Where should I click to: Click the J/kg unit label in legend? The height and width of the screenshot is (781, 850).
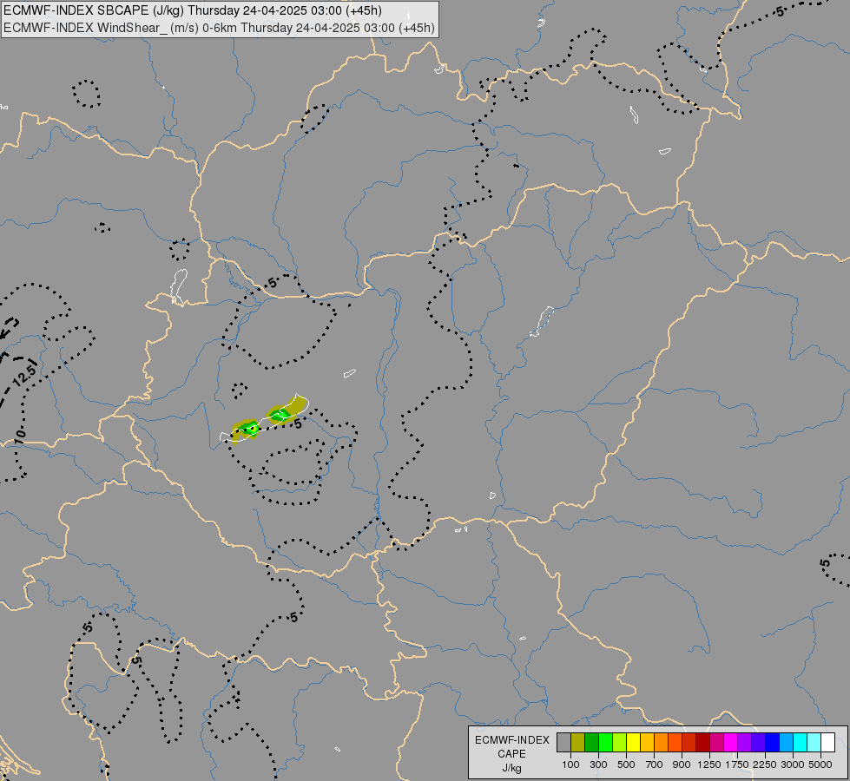(x=511, y=768)
